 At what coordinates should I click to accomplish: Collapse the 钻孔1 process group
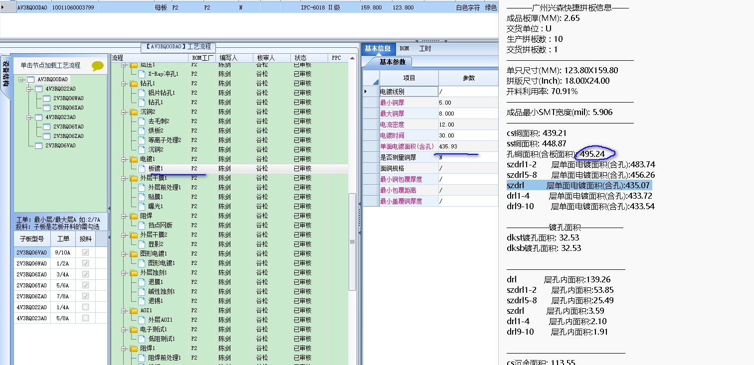pyautogui.click(x=124, y=84)
